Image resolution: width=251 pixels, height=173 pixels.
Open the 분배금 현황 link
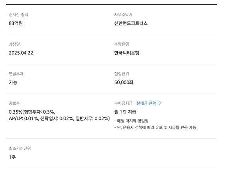click(x=146, y=103)
